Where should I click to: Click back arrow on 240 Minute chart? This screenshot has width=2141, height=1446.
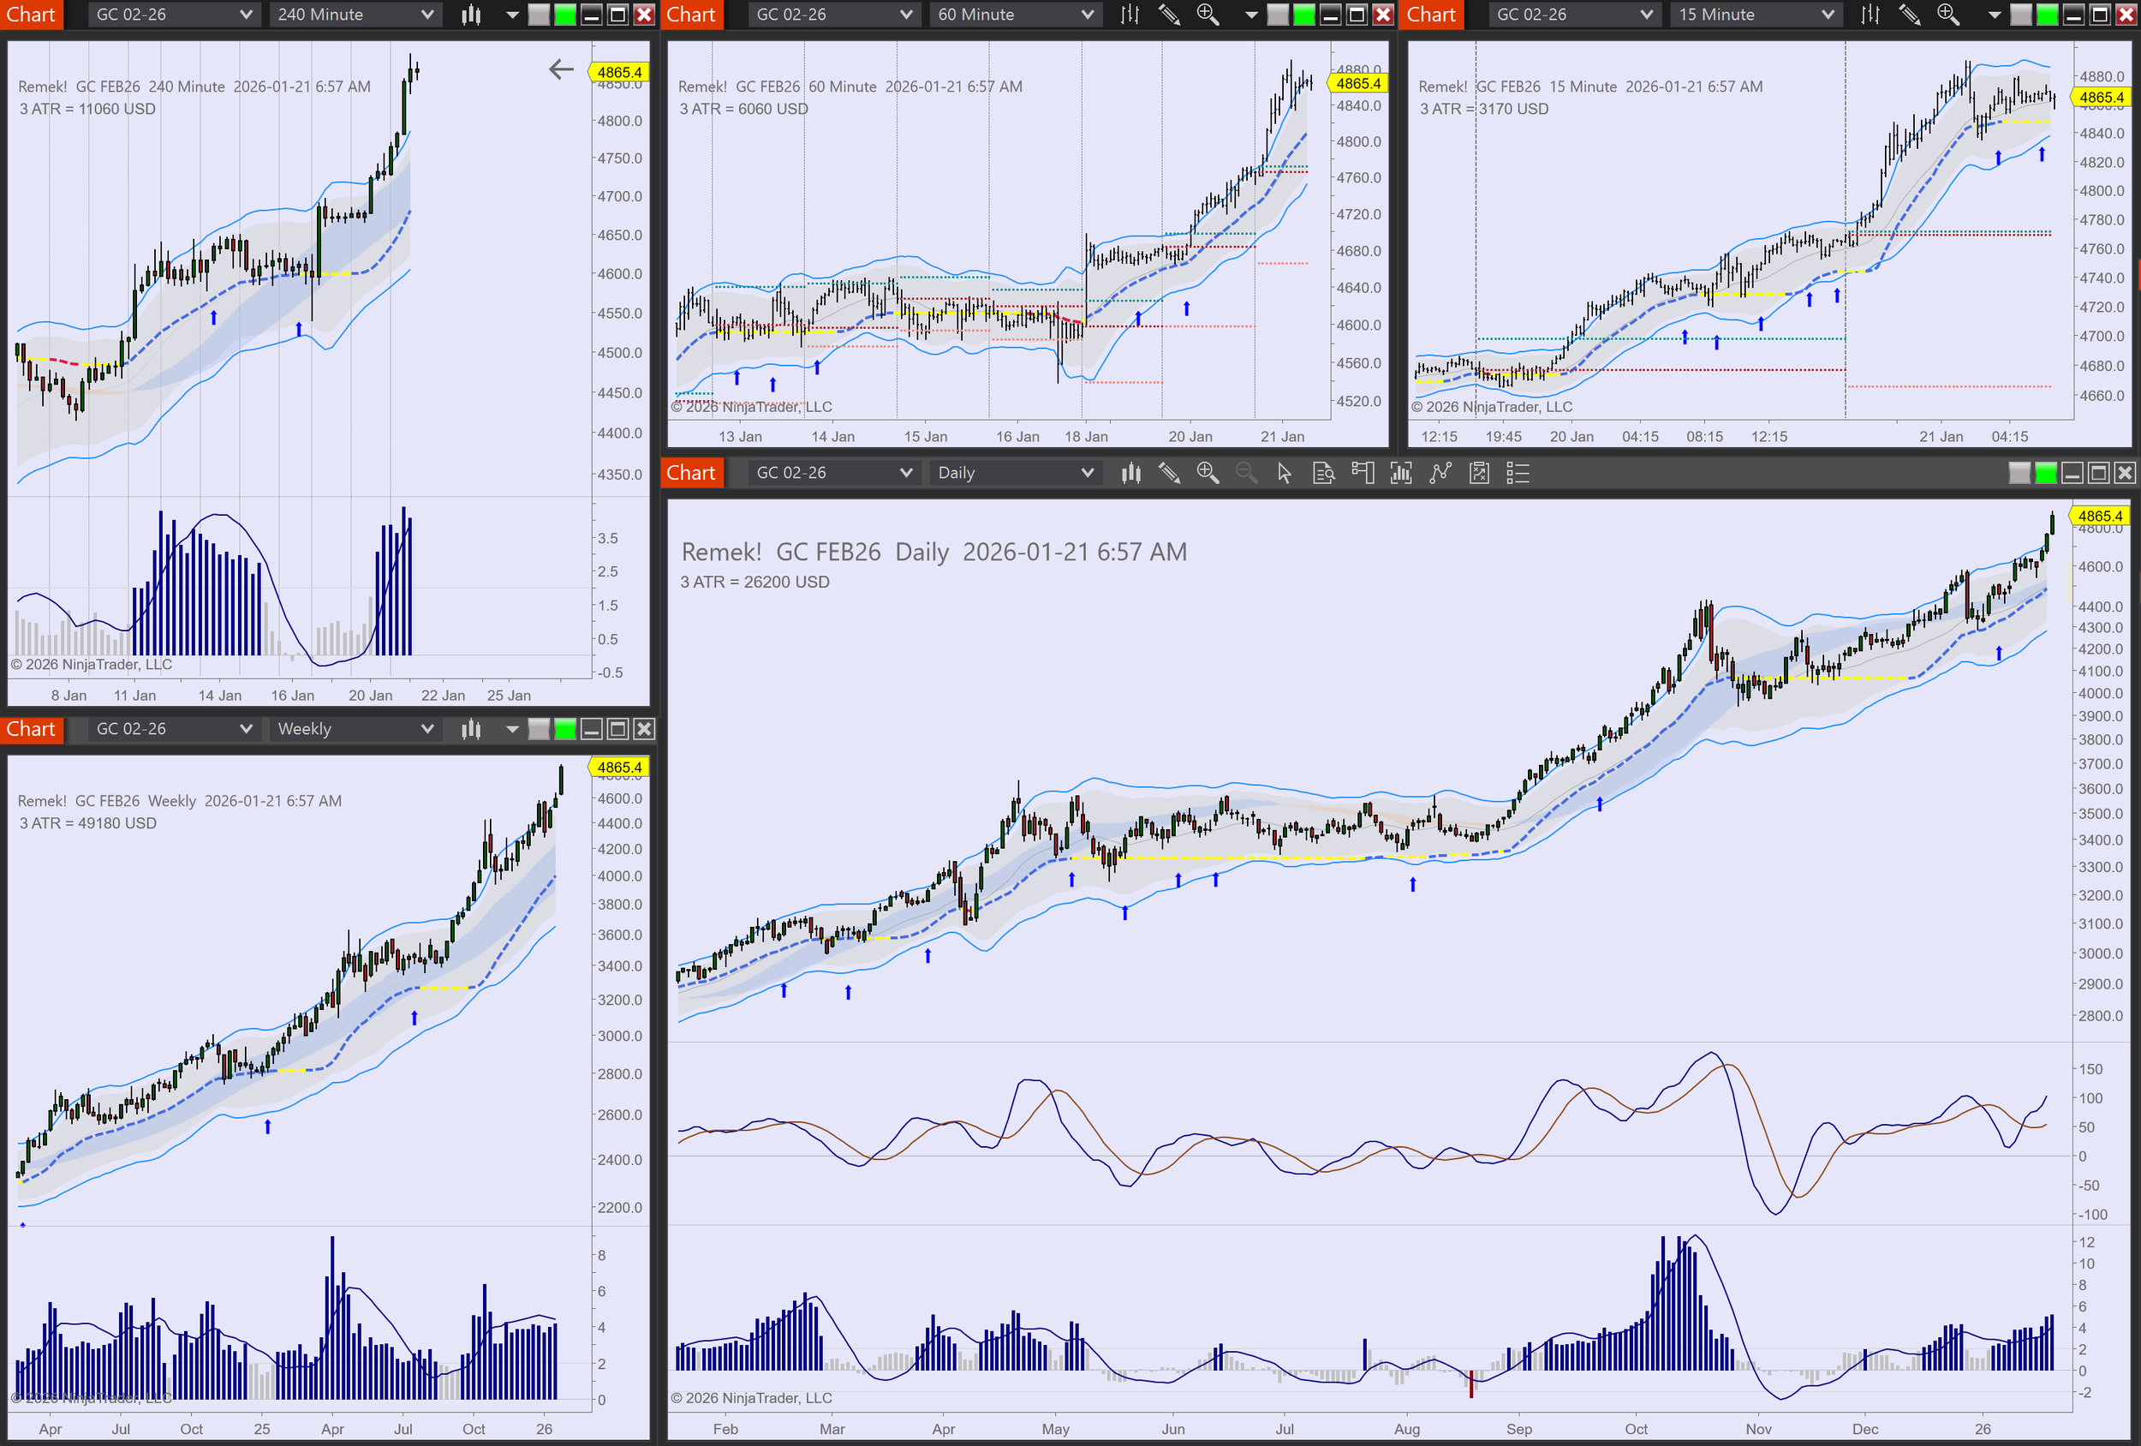(x=560, y=69)
